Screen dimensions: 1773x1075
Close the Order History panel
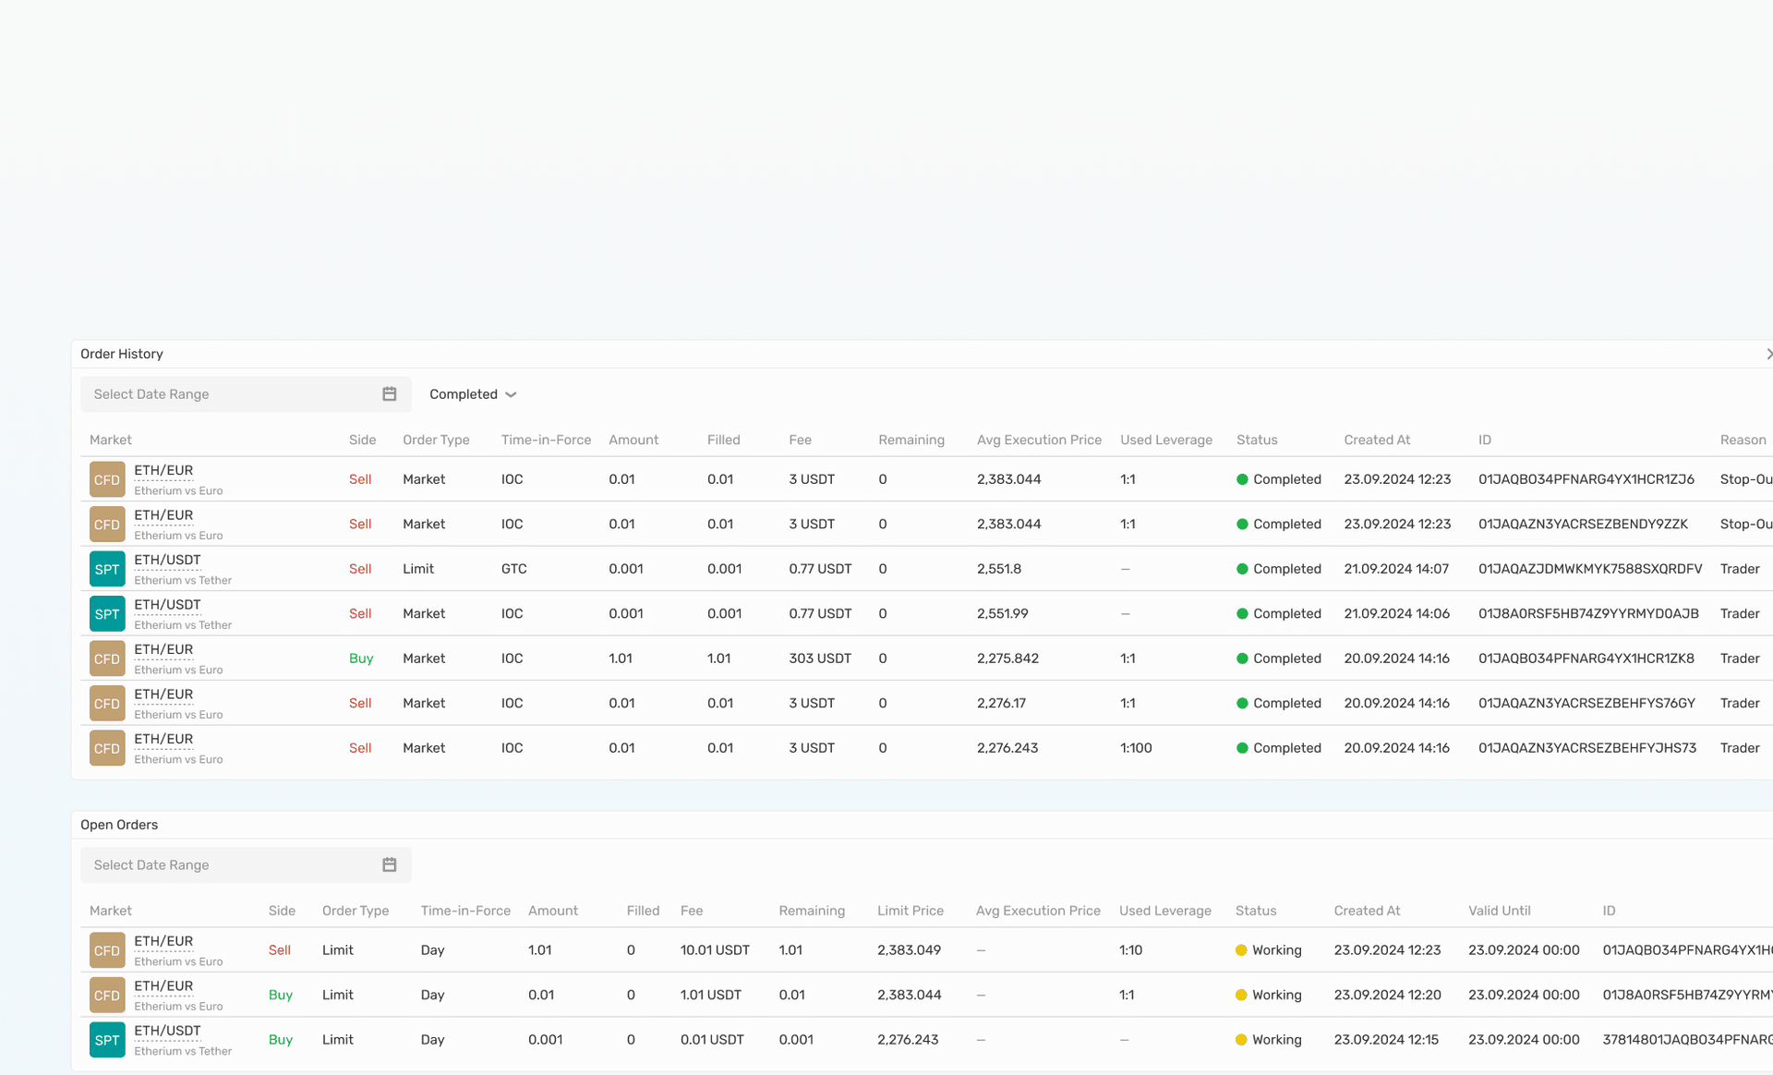pos(1767,354)
